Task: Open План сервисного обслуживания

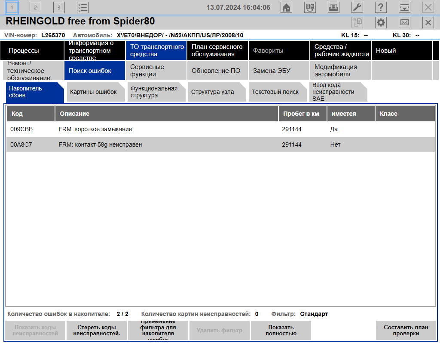Action: (x=218, y=51)
